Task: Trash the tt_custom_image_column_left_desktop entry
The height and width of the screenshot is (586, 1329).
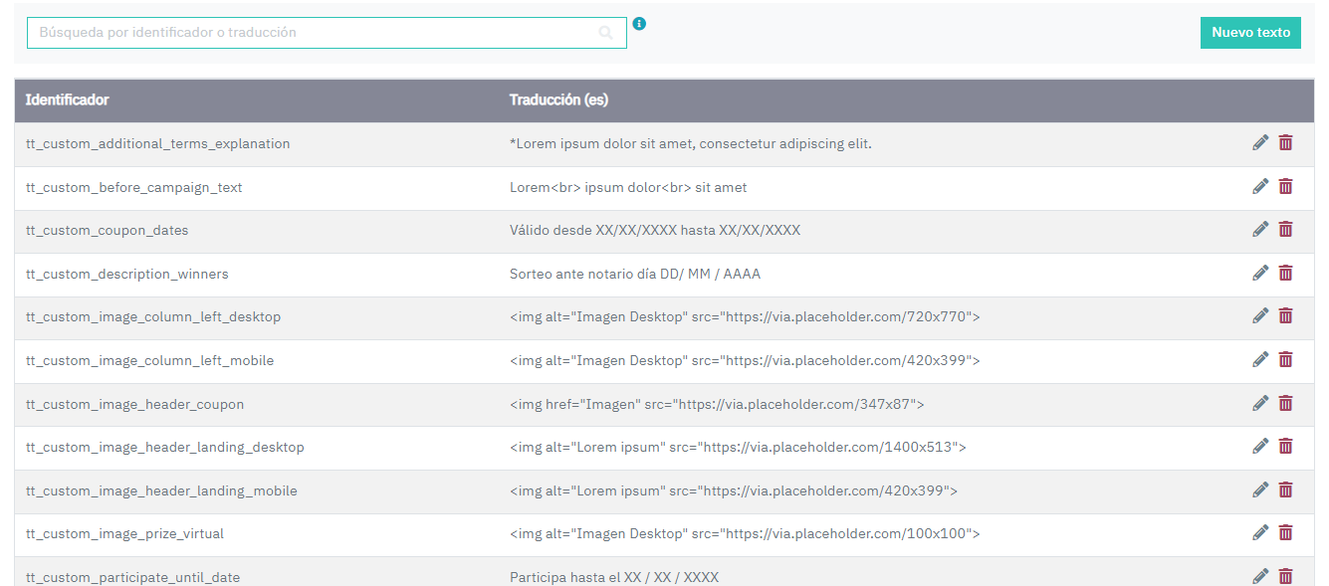Action: point(1285,316)
